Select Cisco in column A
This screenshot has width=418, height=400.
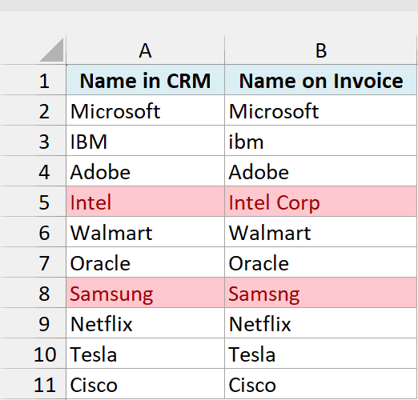(x=145, y=384)
